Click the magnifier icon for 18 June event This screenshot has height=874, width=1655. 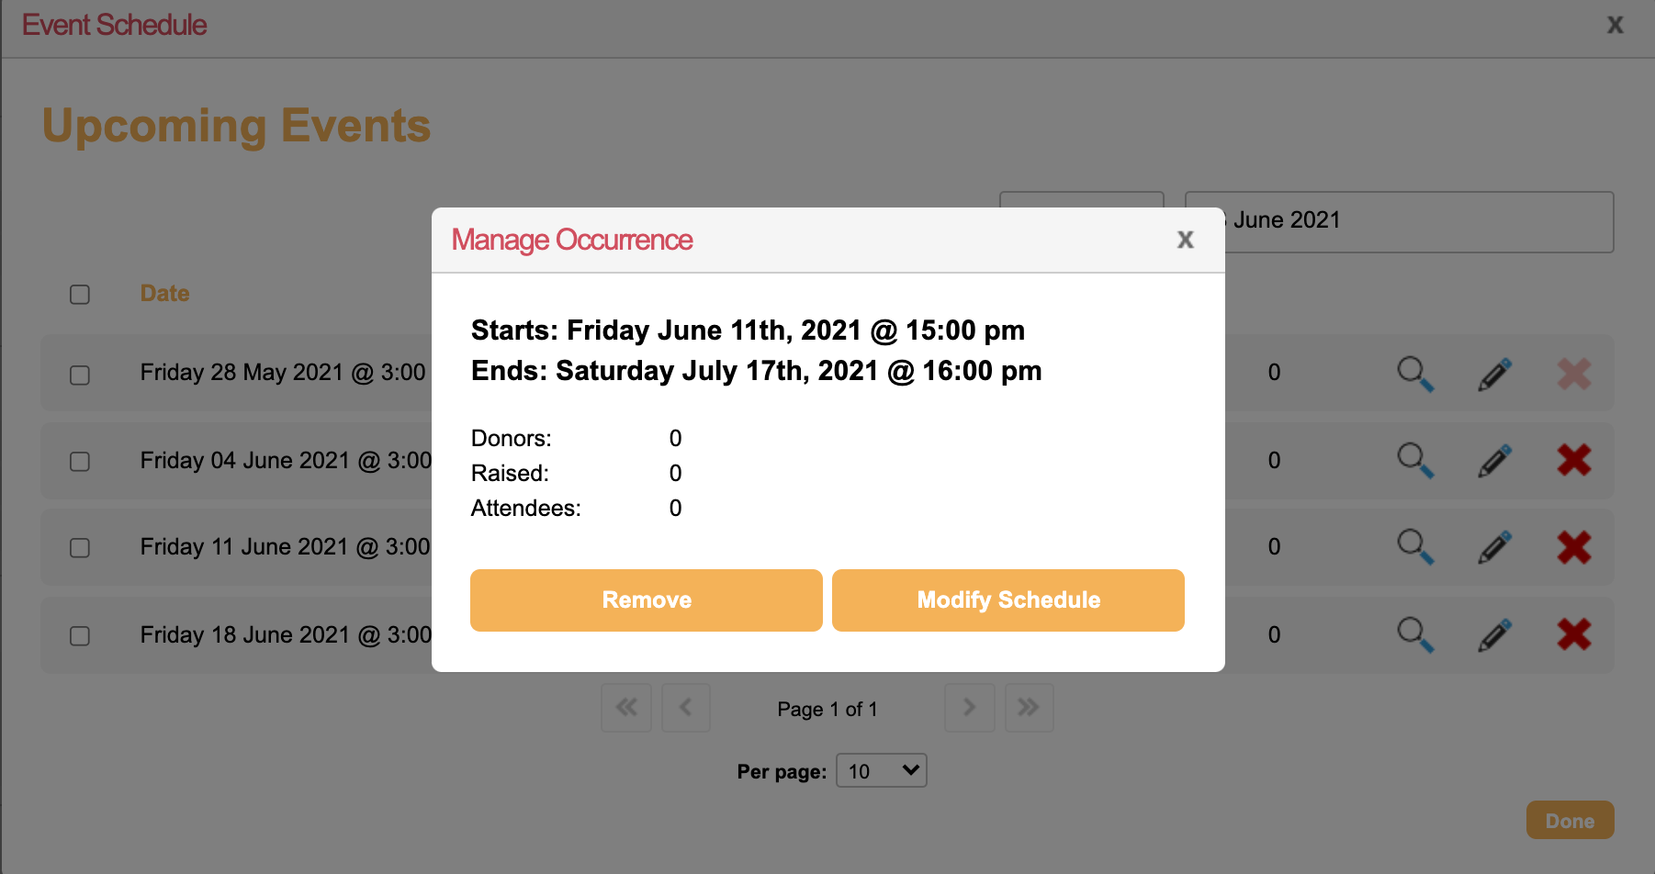(1414, 634)
